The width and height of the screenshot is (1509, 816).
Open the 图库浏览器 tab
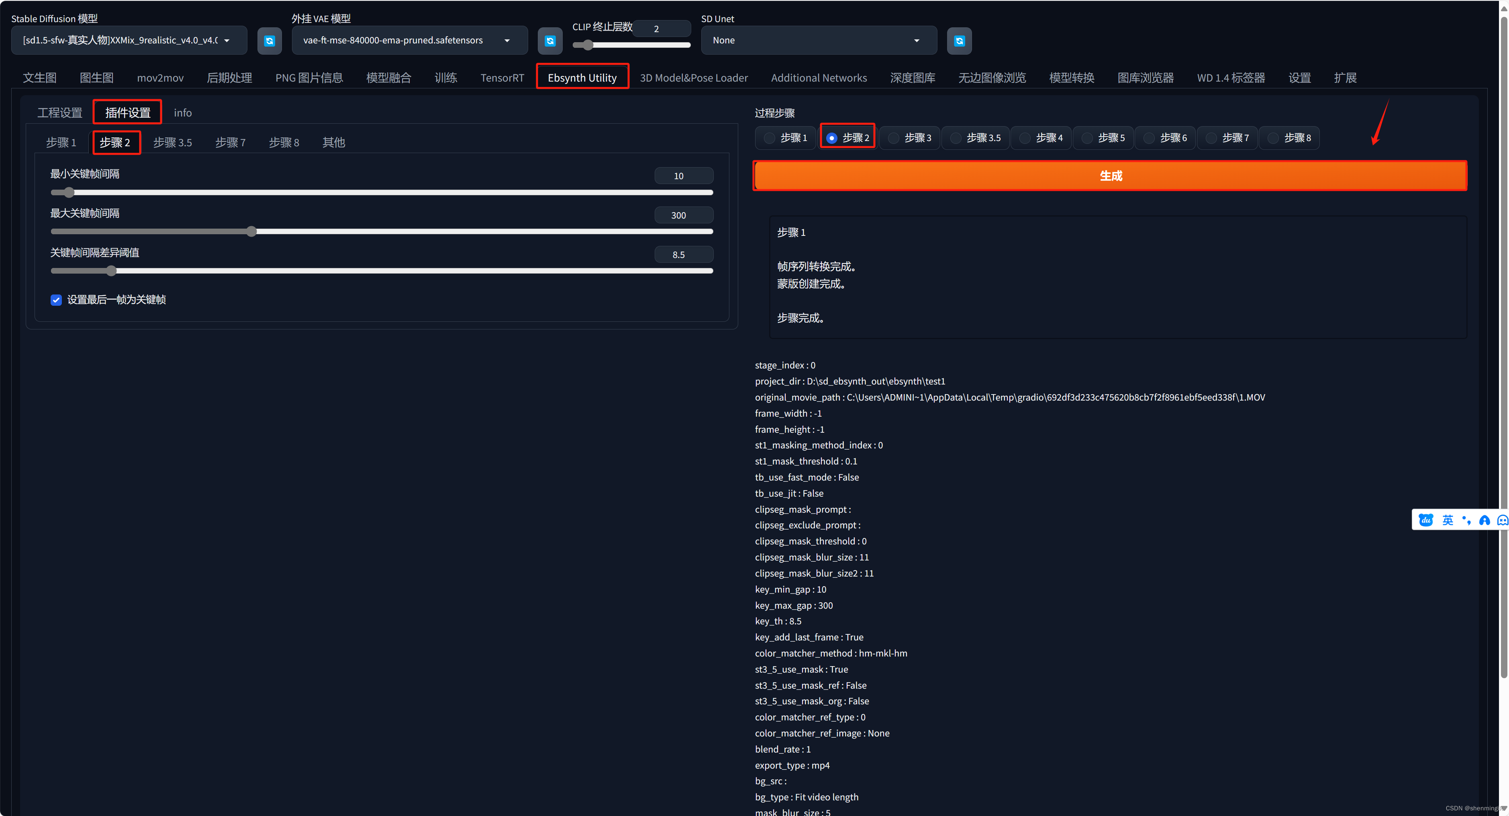(x=1146, y=78)
